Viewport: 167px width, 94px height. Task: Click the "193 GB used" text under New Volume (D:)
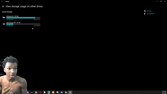pos(10,26)
